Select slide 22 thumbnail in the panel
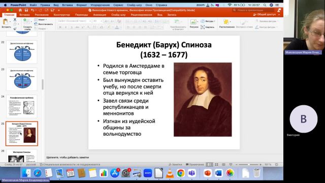 point(21,52)
